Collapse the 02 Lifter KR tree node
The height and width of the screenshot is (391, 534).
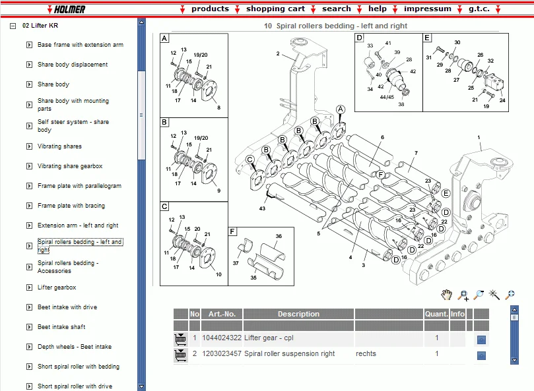point(13,26)
